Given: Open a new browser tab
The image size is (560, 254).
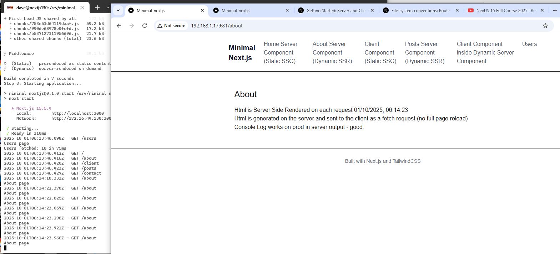Looking at the screenshot, I should 555,11.
